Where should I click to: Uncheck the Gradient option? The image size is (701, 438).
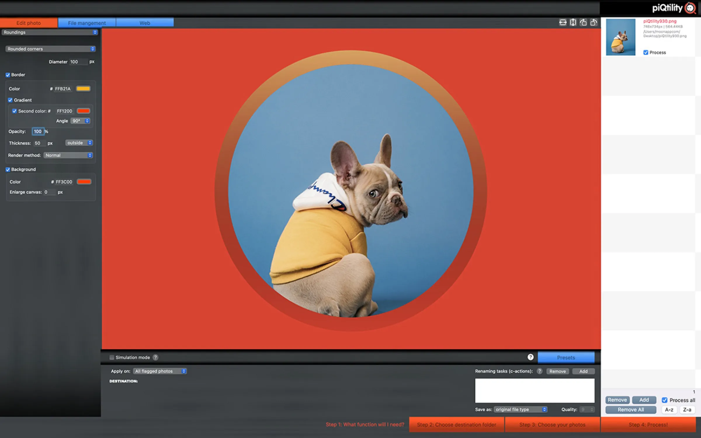(11, 100)
